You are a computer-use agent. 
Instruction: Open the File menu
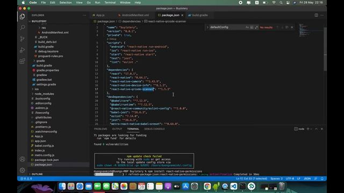[x=44, y=3]
